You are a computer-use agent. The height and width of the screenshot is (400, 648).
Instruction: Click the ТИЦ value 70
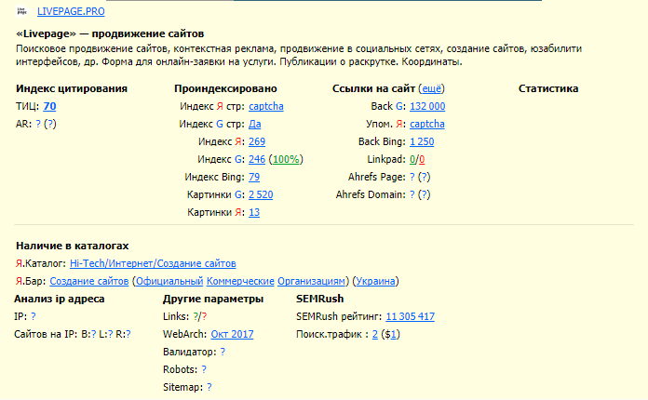pos(49,107)
